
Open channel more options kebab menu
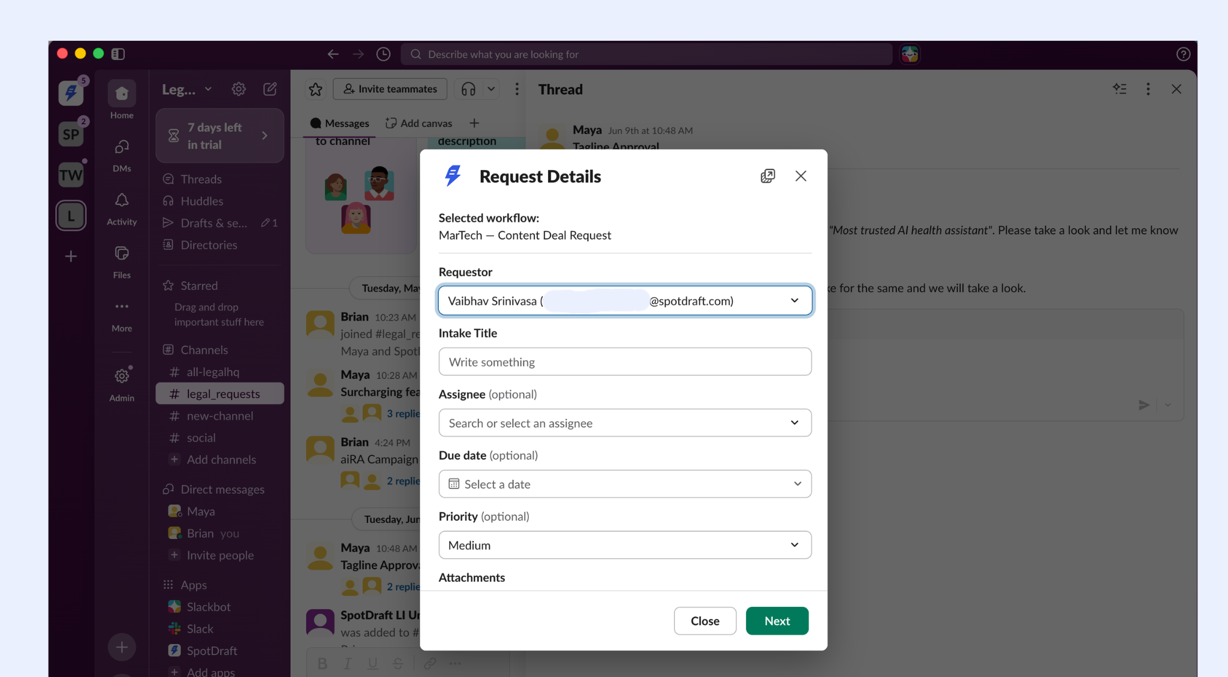517,89
